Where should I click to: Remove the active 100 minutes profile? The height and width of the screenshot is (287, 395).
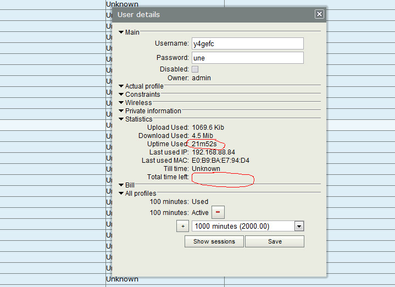(218, 212)
